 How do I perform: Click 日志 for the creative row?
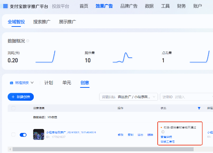tap(140, 135)
